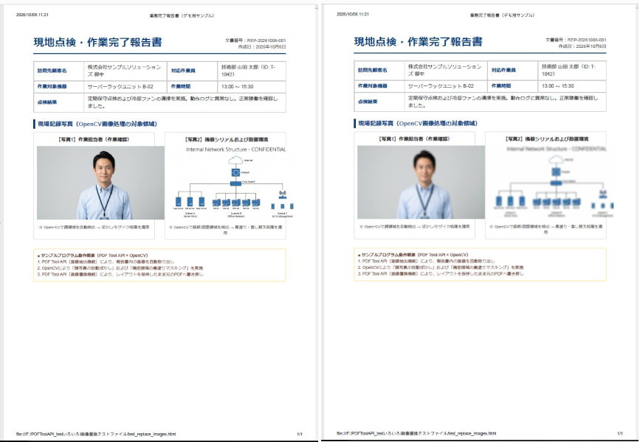The image size is (640, 442).
Task: Click the 1/1 page number on the right page
Action: [x=620, y=433]
